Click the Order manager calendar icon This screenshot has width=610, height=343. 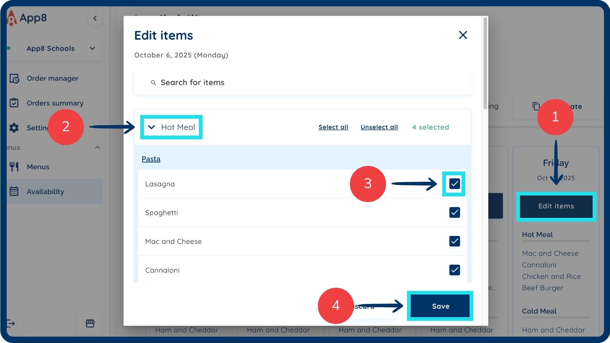[14, 78]
